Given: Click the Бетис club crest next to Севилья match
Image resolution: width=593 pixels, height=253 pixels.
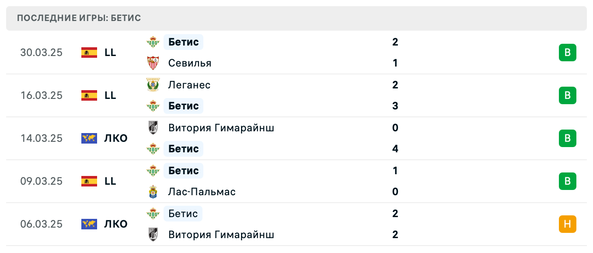Looking at the screenshot, I should coord(153,42).
